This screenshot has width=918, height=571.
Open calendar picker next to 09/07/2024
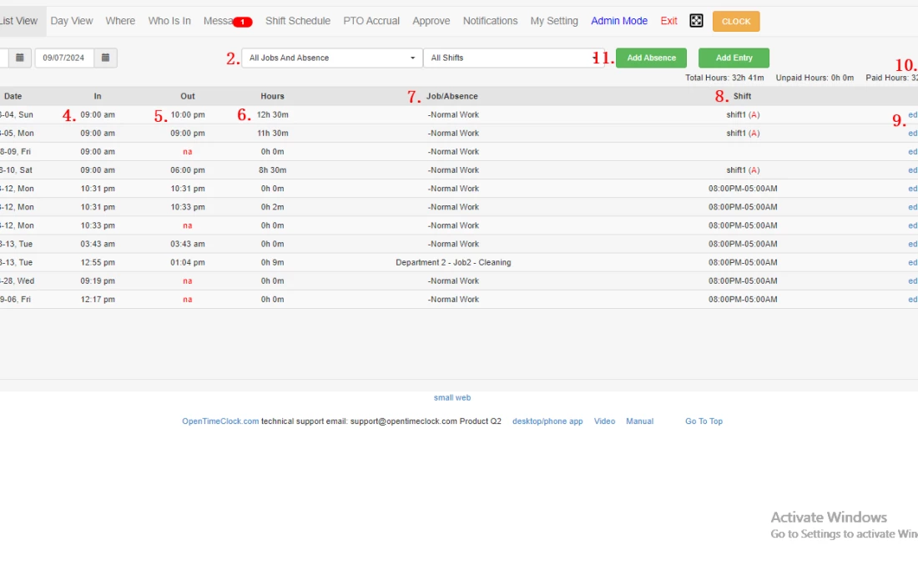[105, 58]
